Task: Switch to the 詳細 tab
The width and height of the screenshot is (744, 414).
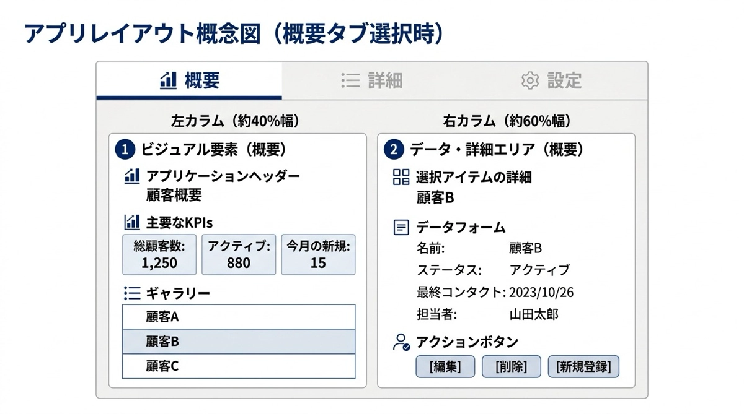Action: (x=372, y=80)
